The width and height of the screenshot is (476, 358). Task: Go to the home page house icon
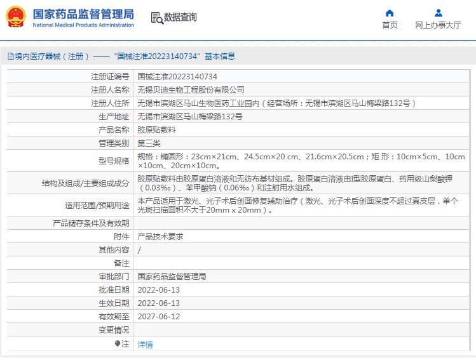pos(390,13)
